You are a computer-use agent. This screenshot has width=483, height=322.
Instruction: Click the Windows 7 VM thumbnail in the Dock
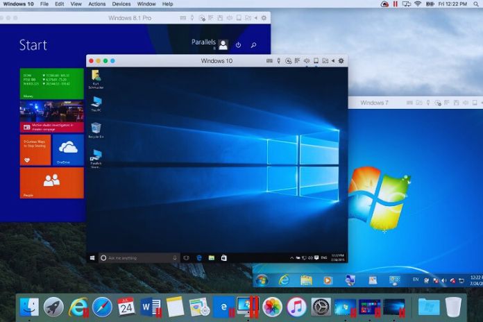pyautogui.click(x=345, y=307)
